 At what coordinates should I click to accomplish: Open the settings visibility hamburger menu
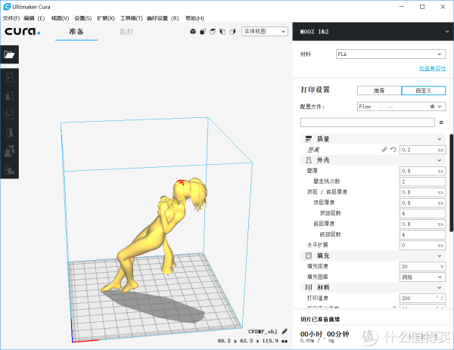point(441,122)
